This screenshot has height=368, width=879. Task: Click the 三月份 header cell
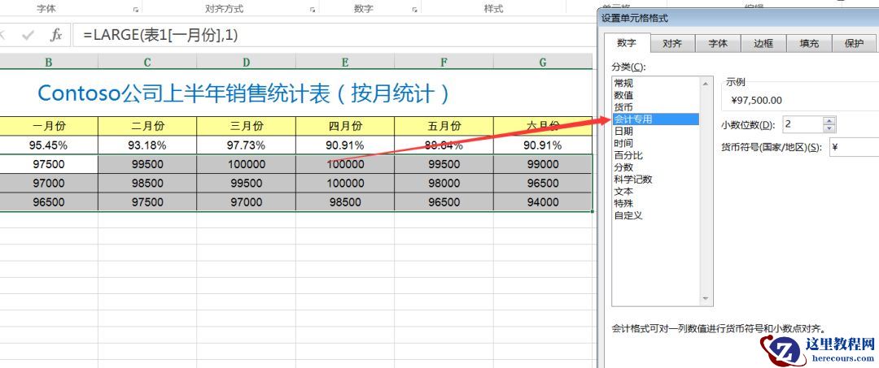tap(246, 126)
